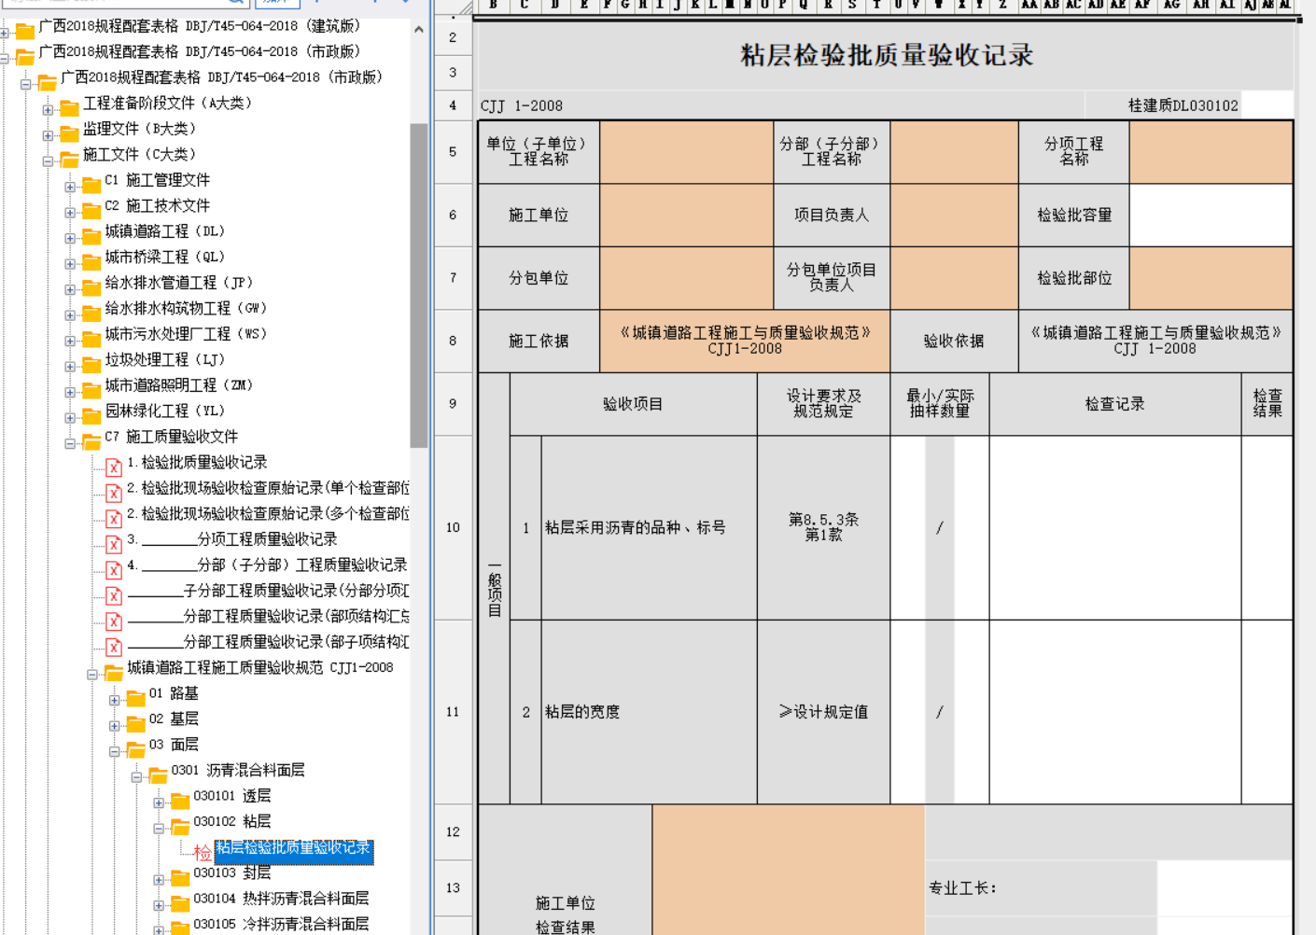This screenshot has width=1316, height=935.
Task: Open 粘层检验批质量验收记录 in the tree
Action: point(293,848)
